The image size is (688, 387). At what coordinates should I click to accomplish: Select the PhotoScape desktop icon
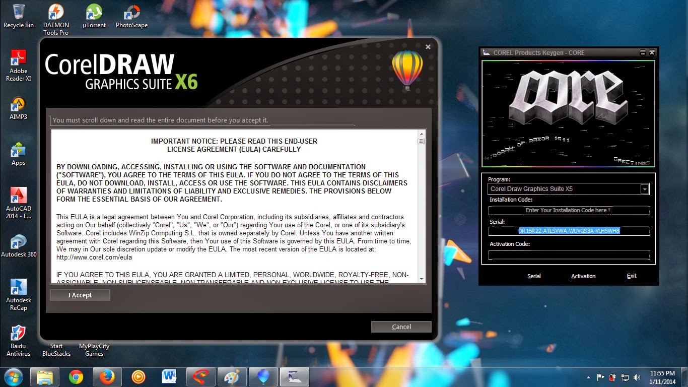coord(132,16)
